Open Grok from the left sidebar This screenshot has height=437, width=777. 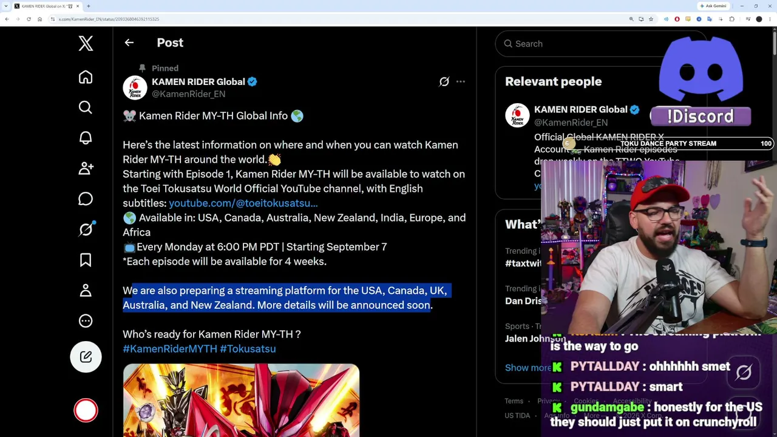[86, 229]
